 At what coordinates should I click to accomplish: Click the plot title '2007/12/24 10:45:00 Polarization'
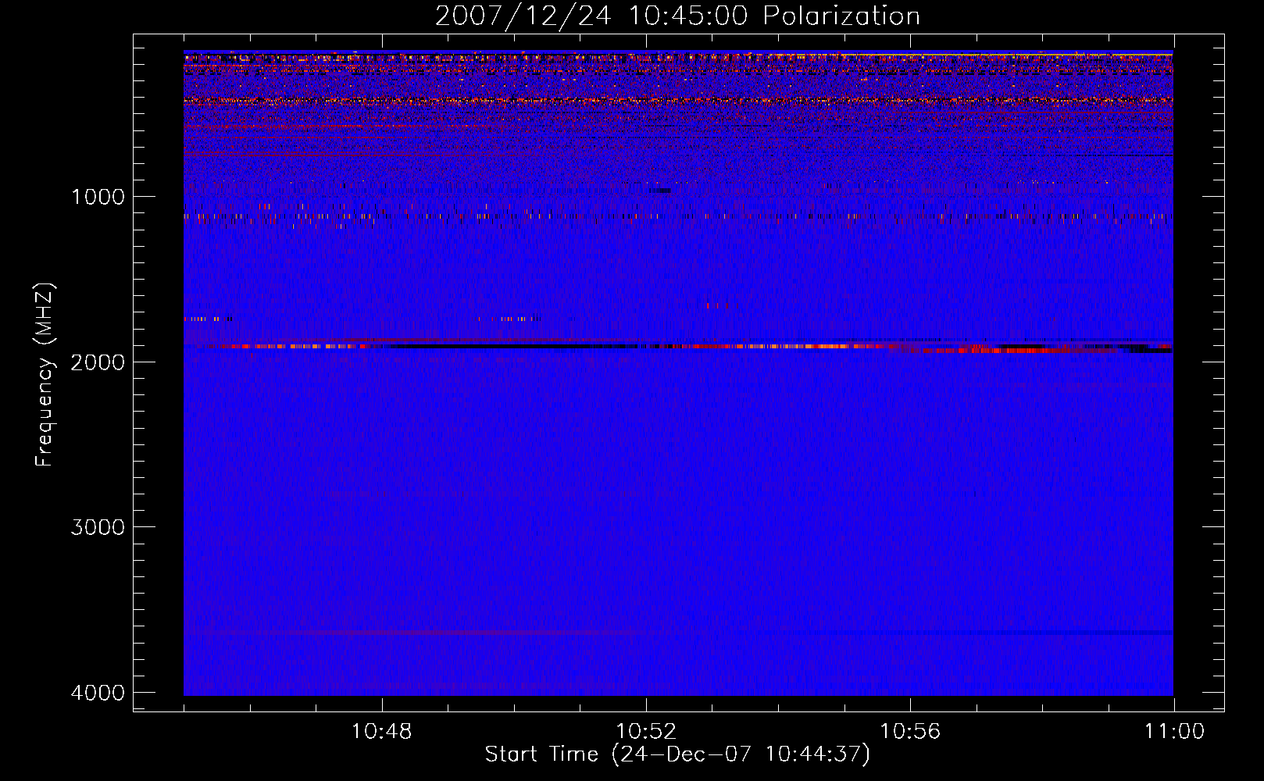point(677,16)
